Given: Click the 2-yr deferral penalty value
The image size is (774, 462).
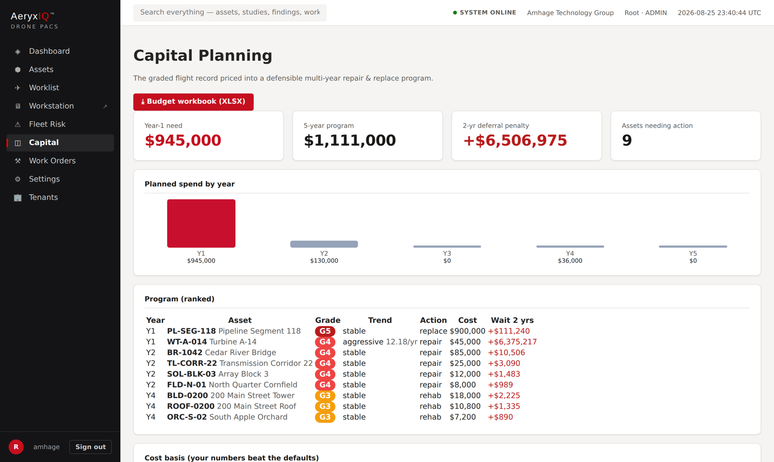Looking at the screenshot, I should point(515,141).
